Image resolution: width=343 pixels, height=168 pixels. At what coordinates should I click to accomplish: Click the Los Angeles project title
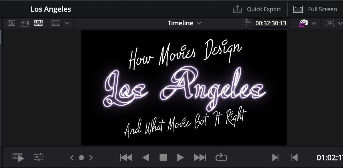click(x=51, y=9)
